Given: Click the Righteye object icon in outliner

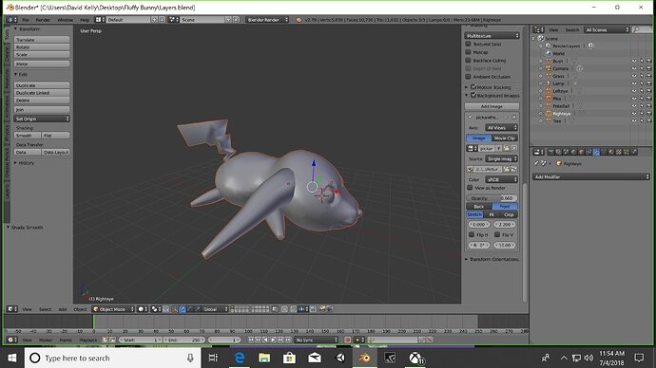Looking at the screenshot, I should pos(548,114).
